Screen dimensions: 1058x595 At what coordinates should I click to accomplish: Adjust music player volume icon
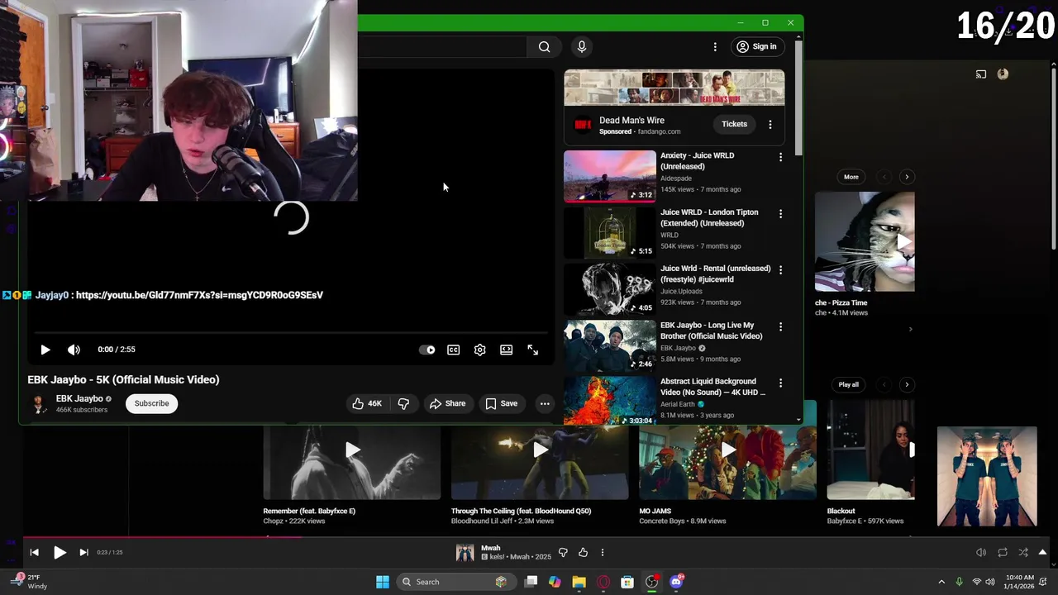point(981,552)
